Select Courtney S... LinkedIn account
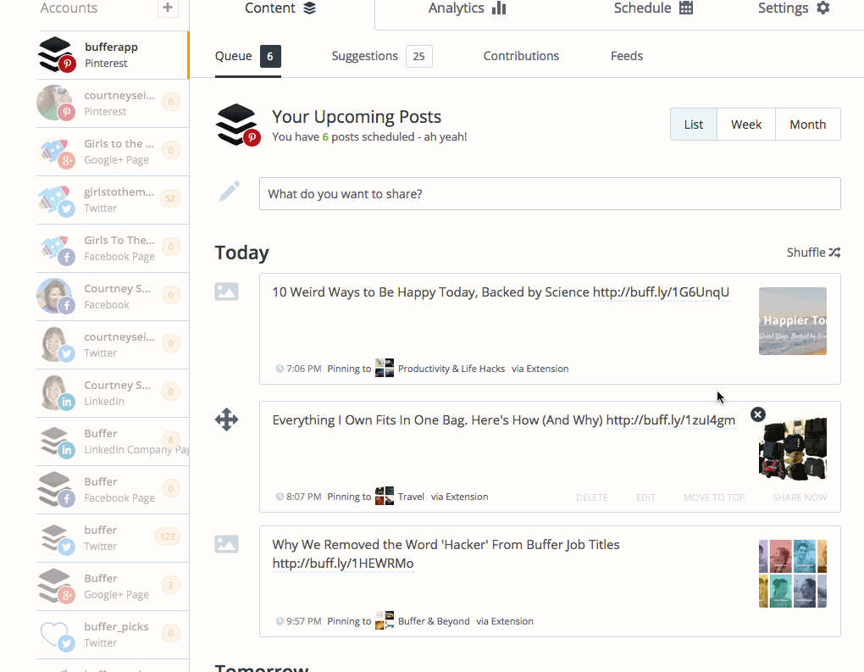Image resolution: width=864 pixels, height=672 pixels. [113, 393]
